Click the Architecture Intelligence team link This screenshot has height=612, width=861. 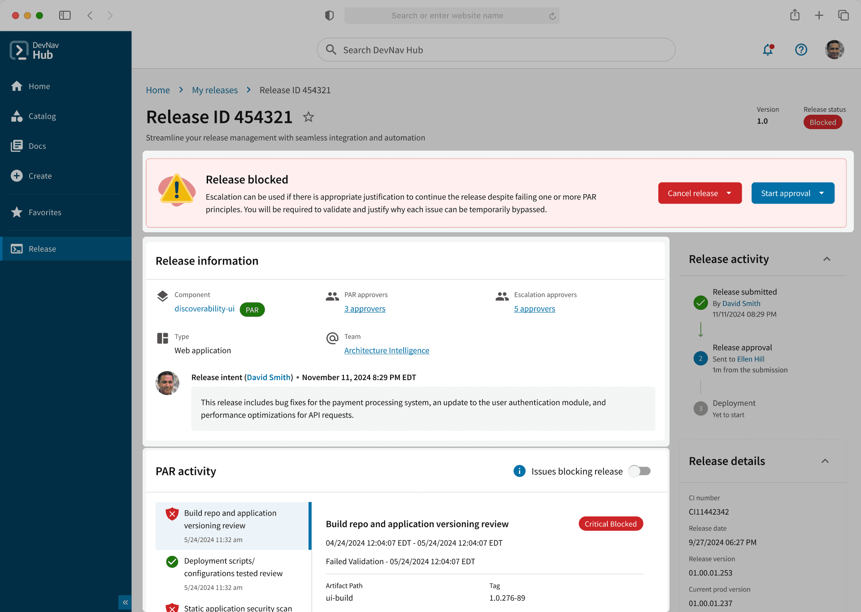(387, 351)
